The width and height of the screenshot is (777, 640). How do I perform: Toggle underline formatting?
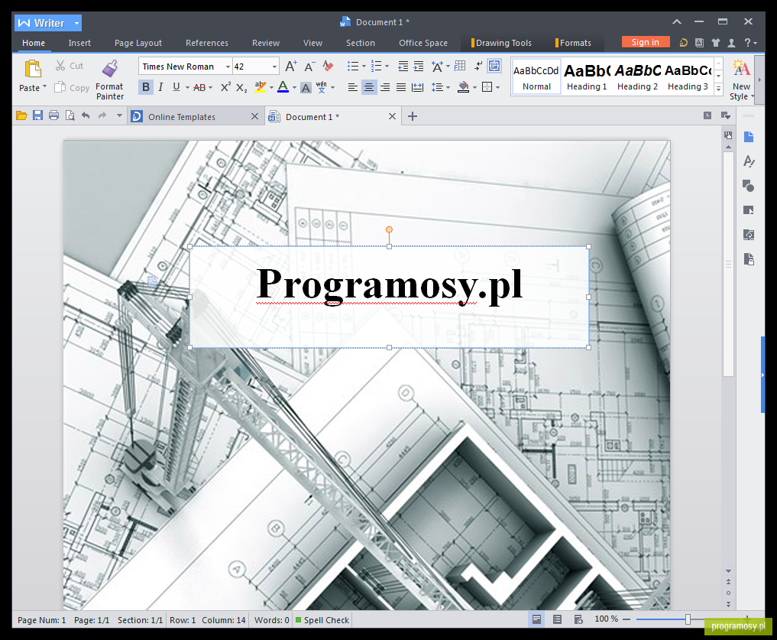coord(176,87)
